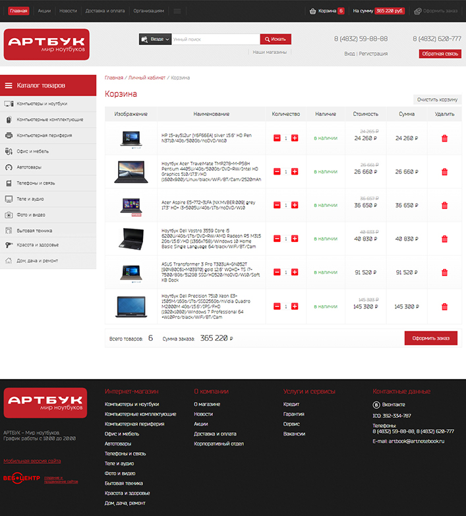Open the Фото и видео sidebar category
This screenshot has height=516, width=466.
[31, 215]
